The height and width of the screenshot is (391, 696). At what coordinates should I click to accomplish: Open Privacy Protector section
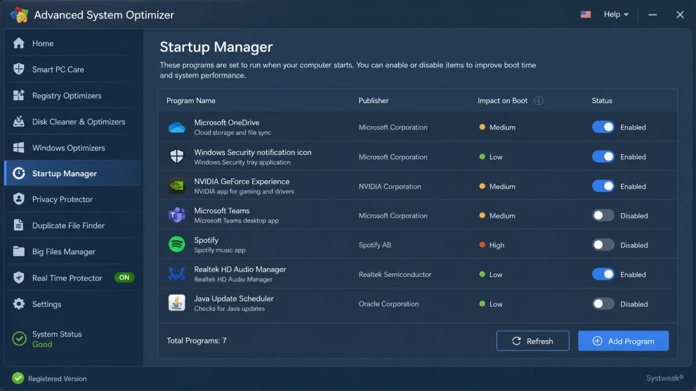73,199
